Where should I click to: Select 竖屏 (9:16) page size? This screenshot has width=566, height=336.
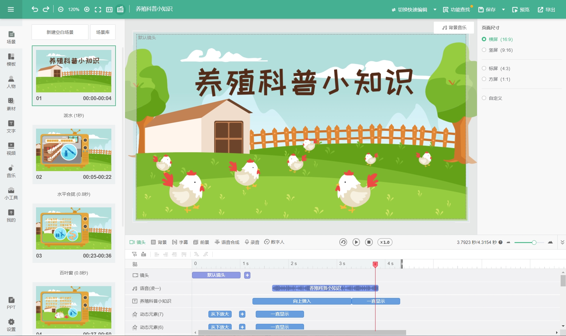point(497,50)
